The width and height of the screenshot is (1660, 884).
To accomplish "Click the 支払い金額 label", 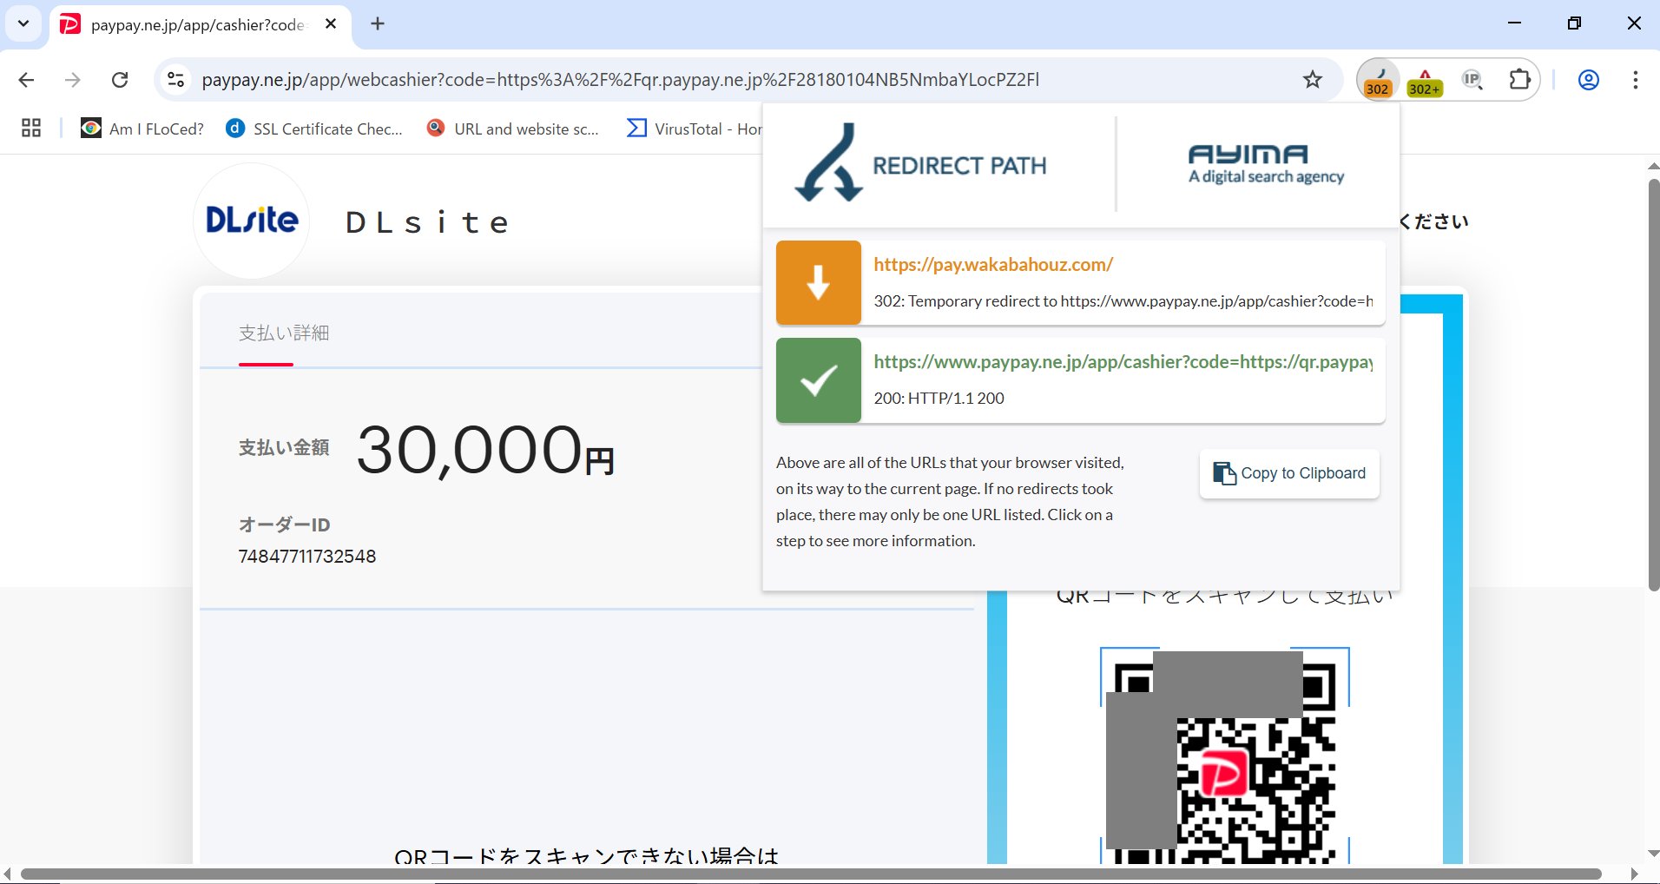I will [x=284, y=448].
